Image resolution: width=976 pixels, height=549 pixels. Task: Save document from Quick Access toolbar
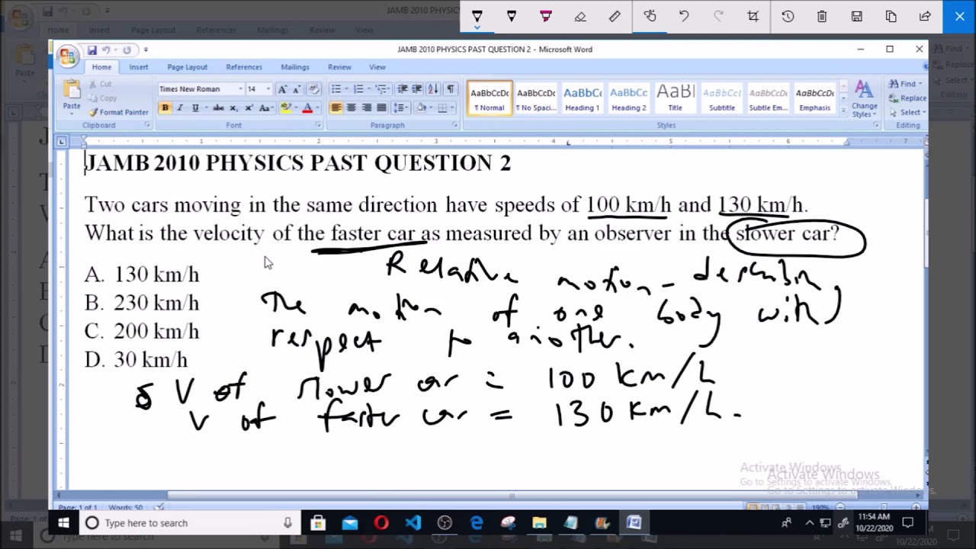91,50
